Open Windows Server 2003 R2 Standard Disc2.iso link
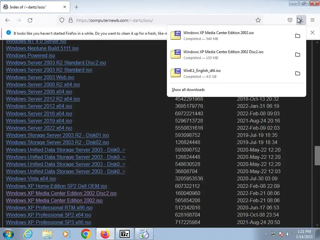Screen dimensions: 320x240 pos(56,62)
